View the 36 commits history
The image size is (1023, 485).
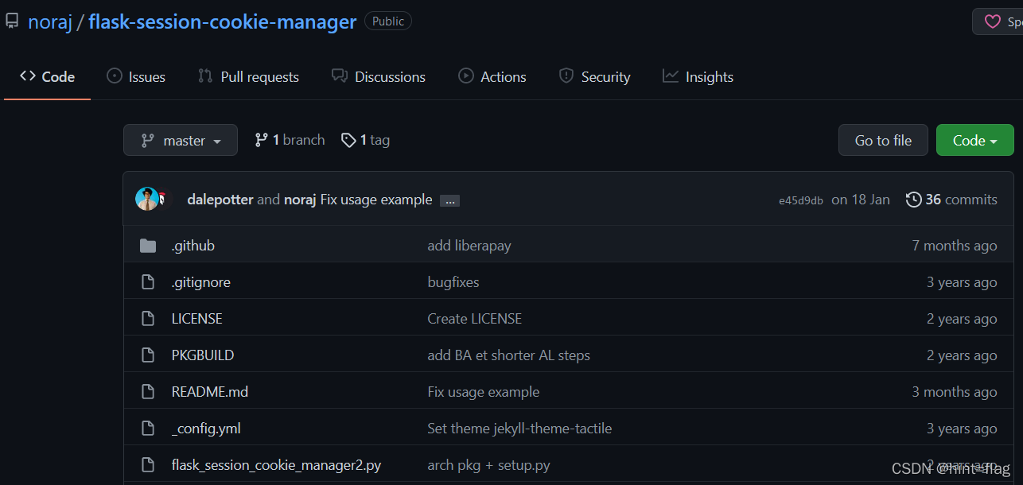coord(951,200)
